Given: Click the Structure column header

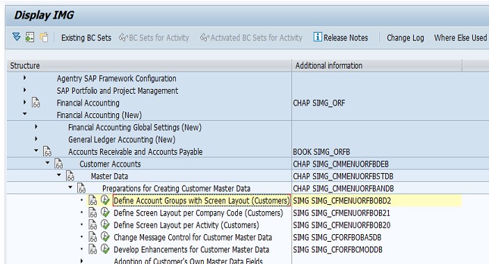Looking at the screenshot, I should [x=150, y=66].
